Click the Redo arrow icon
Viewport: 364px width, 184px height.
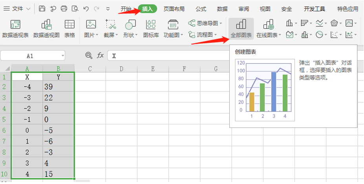tap(97, 9)
